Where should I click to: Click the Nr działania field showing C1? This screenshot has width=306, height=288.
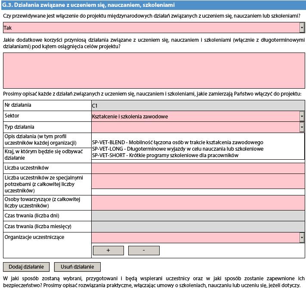198,105
